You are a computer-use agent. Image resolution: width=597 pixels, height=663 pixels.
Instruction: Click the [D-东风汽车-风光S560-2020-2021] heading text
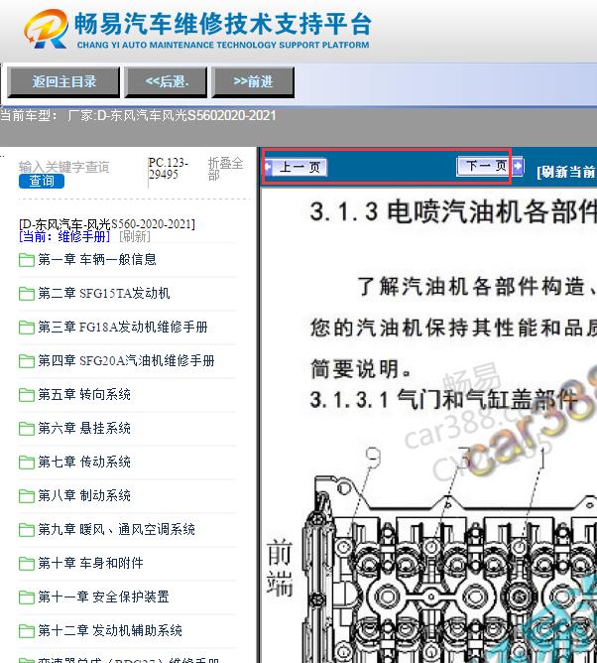click(107, 224)
